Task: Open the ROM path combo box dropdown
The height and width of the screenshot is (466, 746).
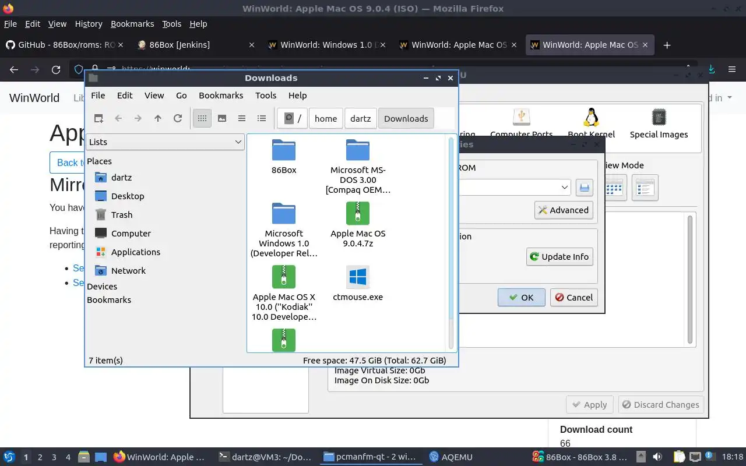Action: pos(564,187)
